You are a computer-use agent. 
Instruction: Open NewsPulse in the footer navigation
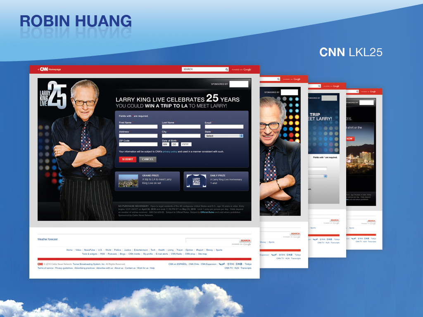pyautogui.click(x=90, y=250)
